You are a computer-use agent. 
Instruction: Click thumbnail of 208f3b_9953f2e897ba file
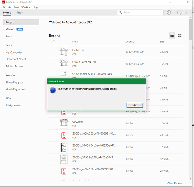coord(64,159)
